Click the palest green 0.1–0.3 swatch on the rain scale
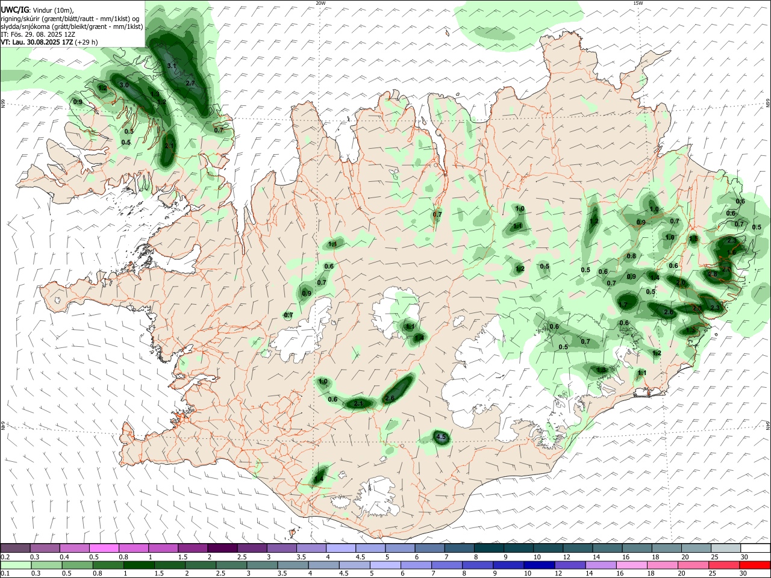 [x=15, y=565]
